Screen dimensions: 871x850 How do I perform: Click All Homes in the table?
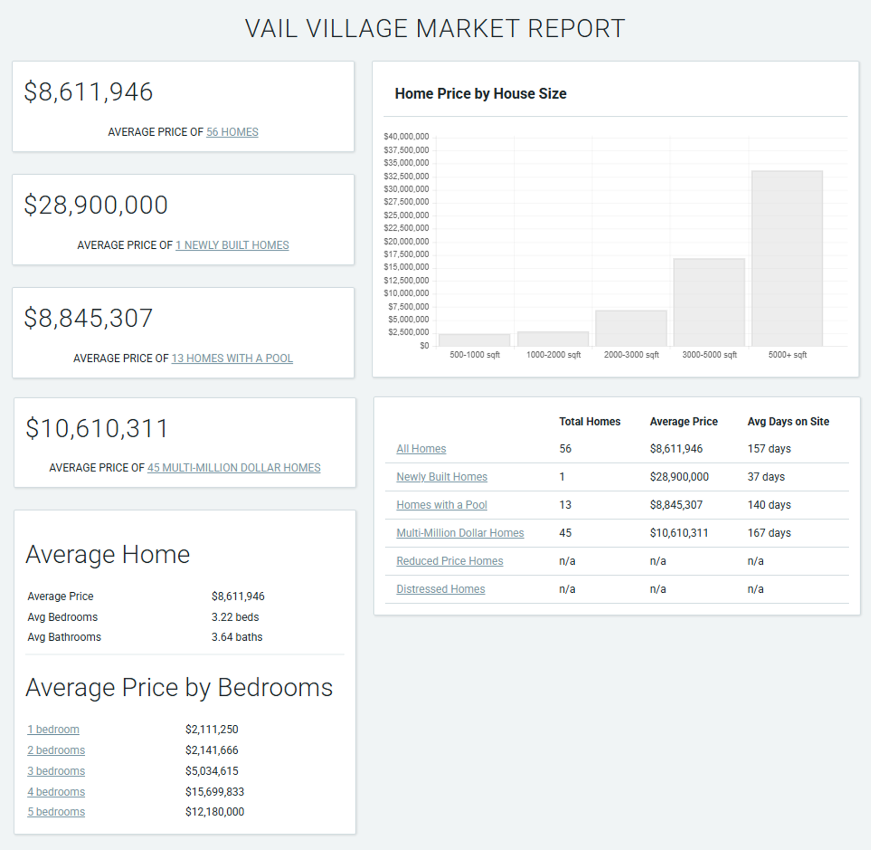point(421,449)
